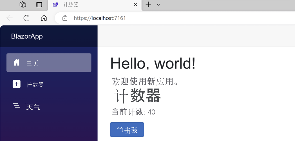
Task: Go to browser home page icon
Action: pos(44,18)
